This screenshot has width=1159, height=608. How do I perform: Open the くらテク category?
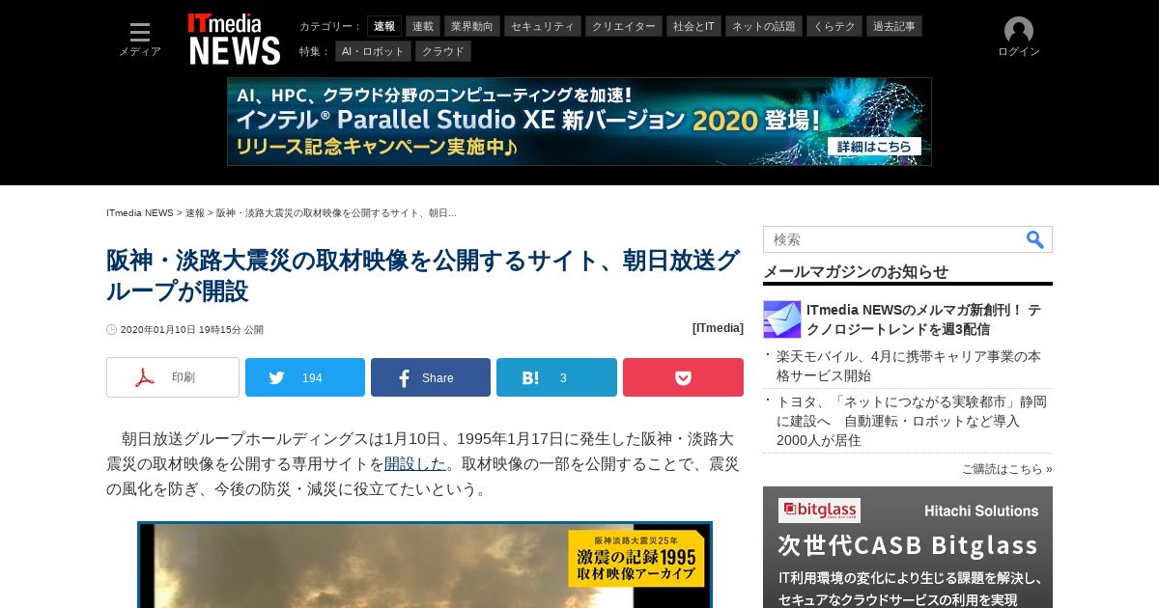(x=834, y=26)
